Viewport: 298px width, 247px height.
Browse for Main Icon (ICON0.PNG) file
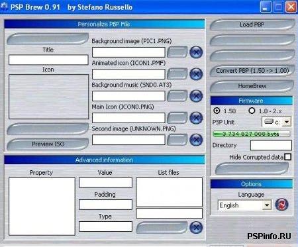pyautogui.click(x=177, y=118)
